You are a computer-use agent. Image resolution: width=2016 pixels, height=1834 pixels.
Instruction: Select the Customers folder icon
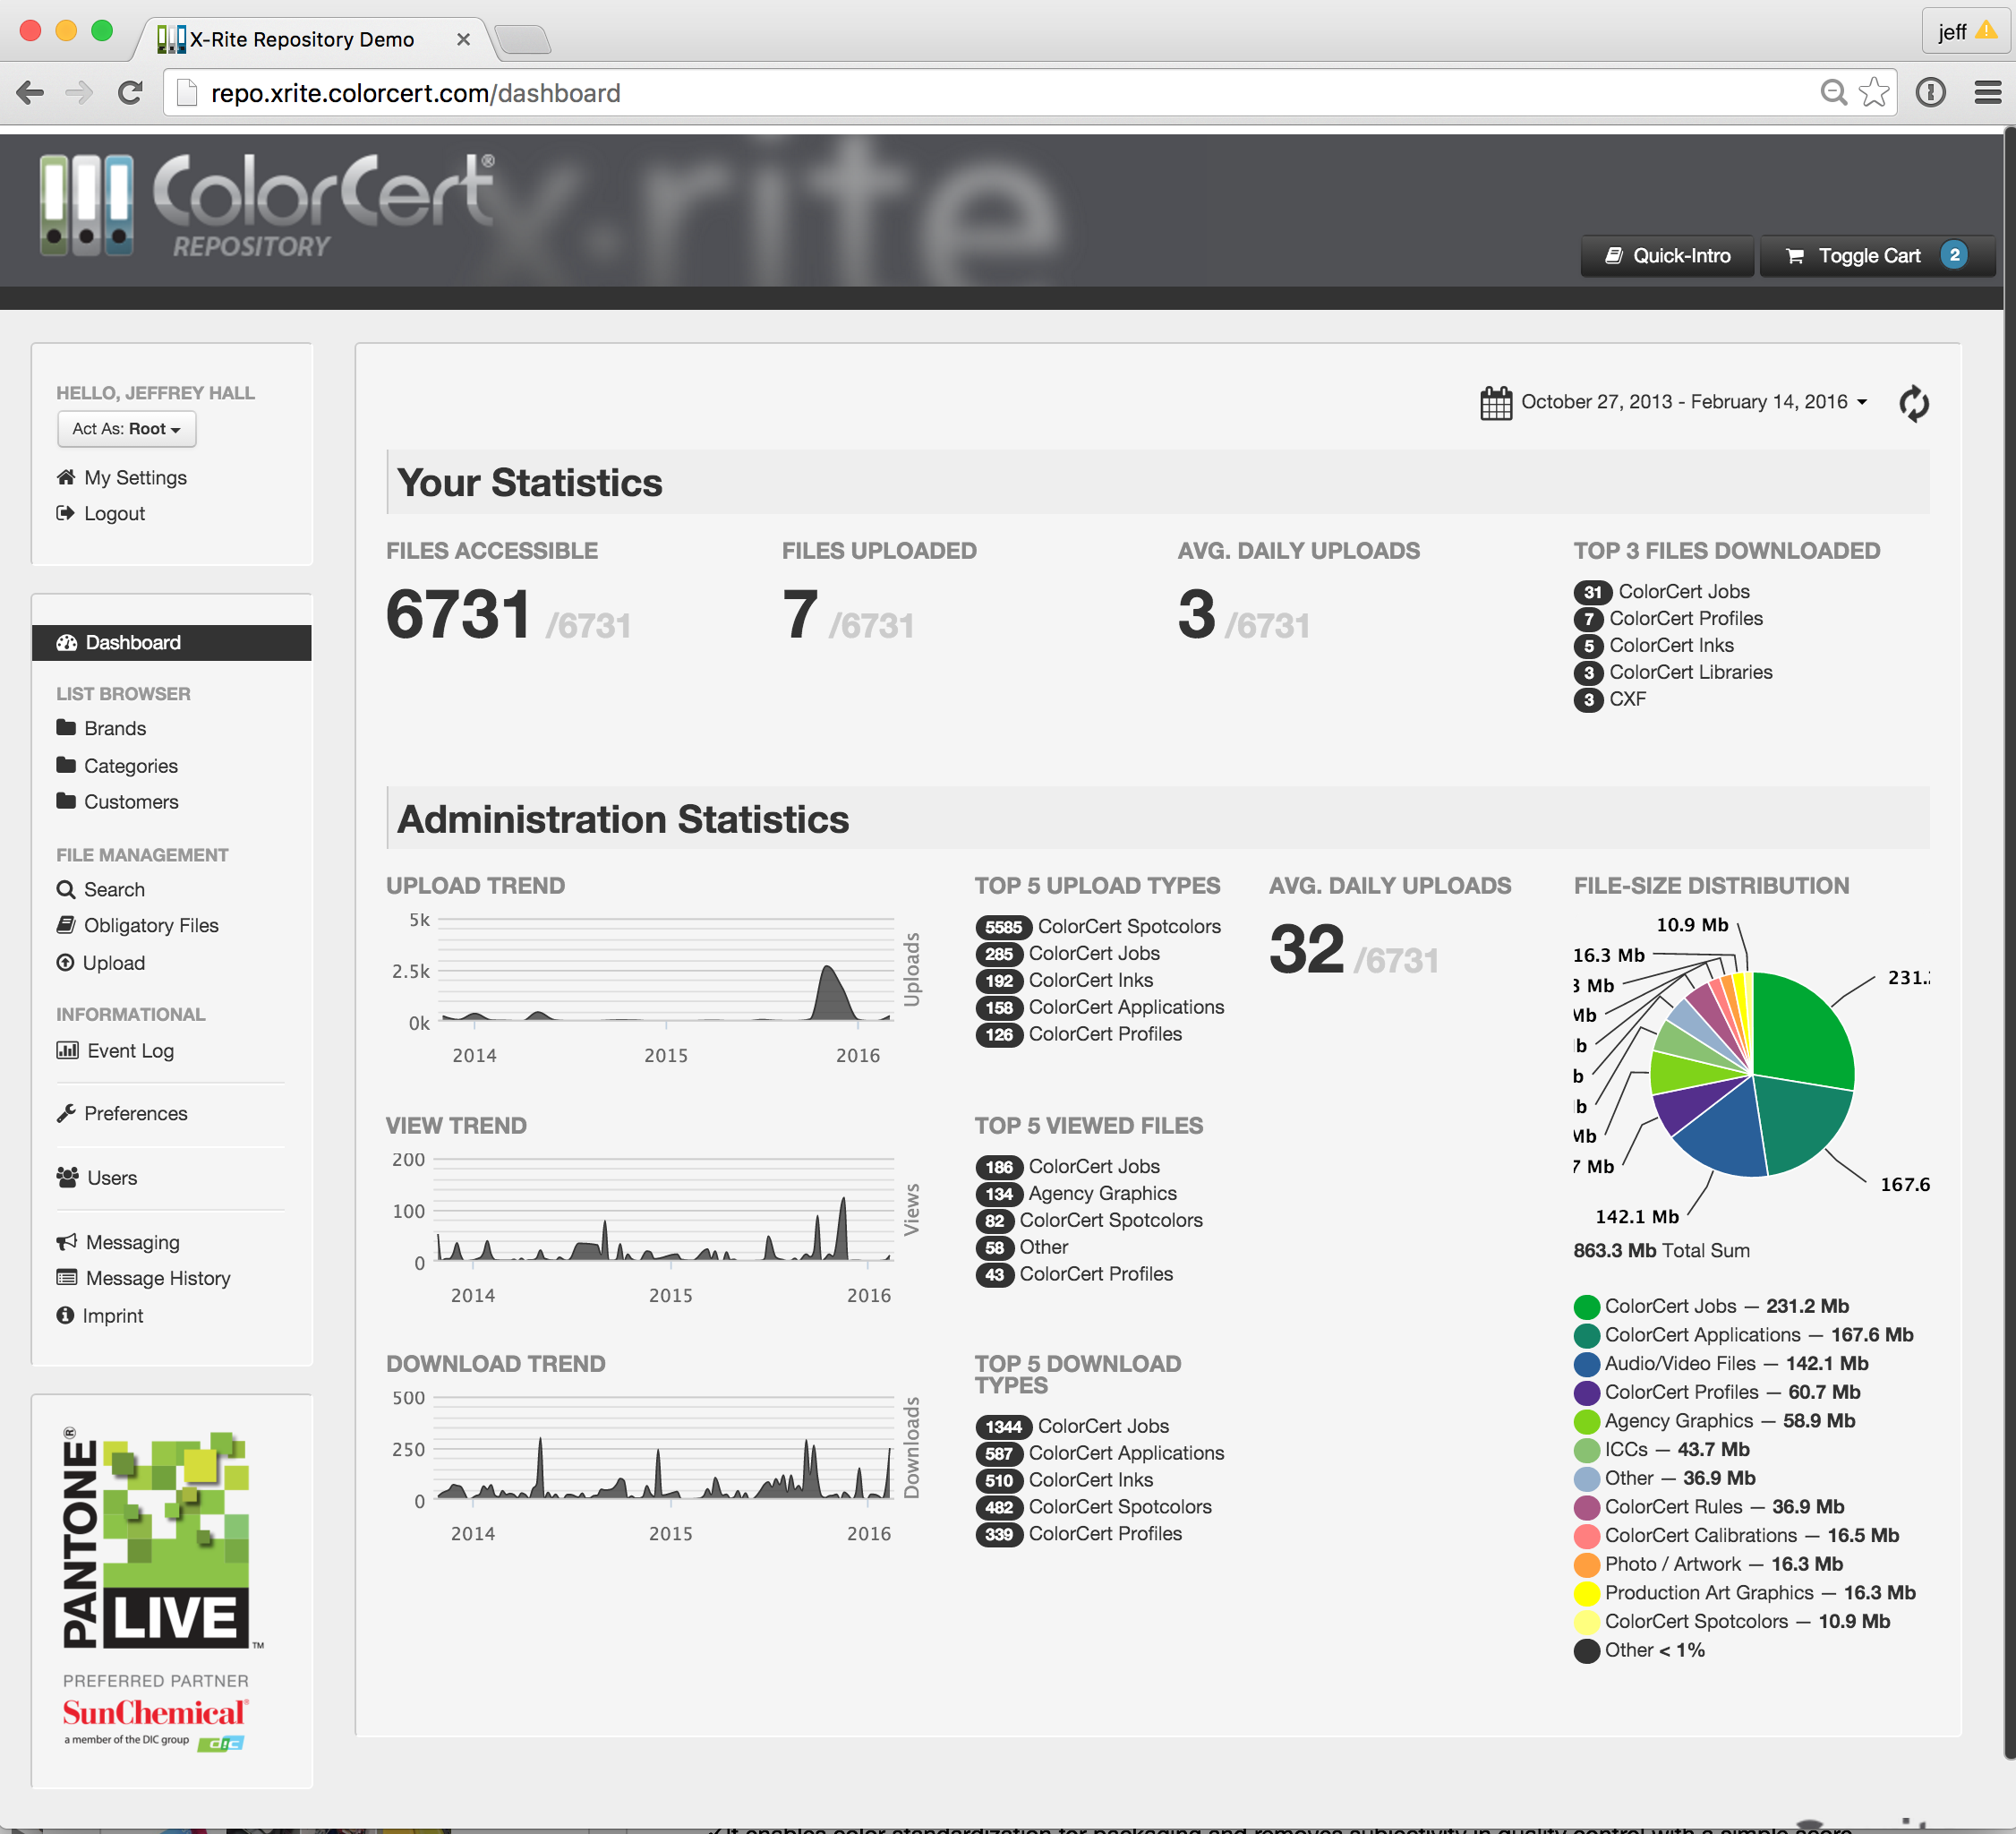[66, 801]
